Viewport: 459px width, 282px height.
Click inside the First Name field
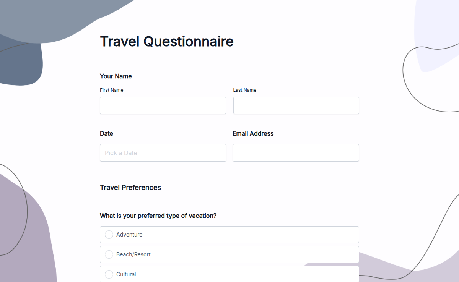pos(163,105)
